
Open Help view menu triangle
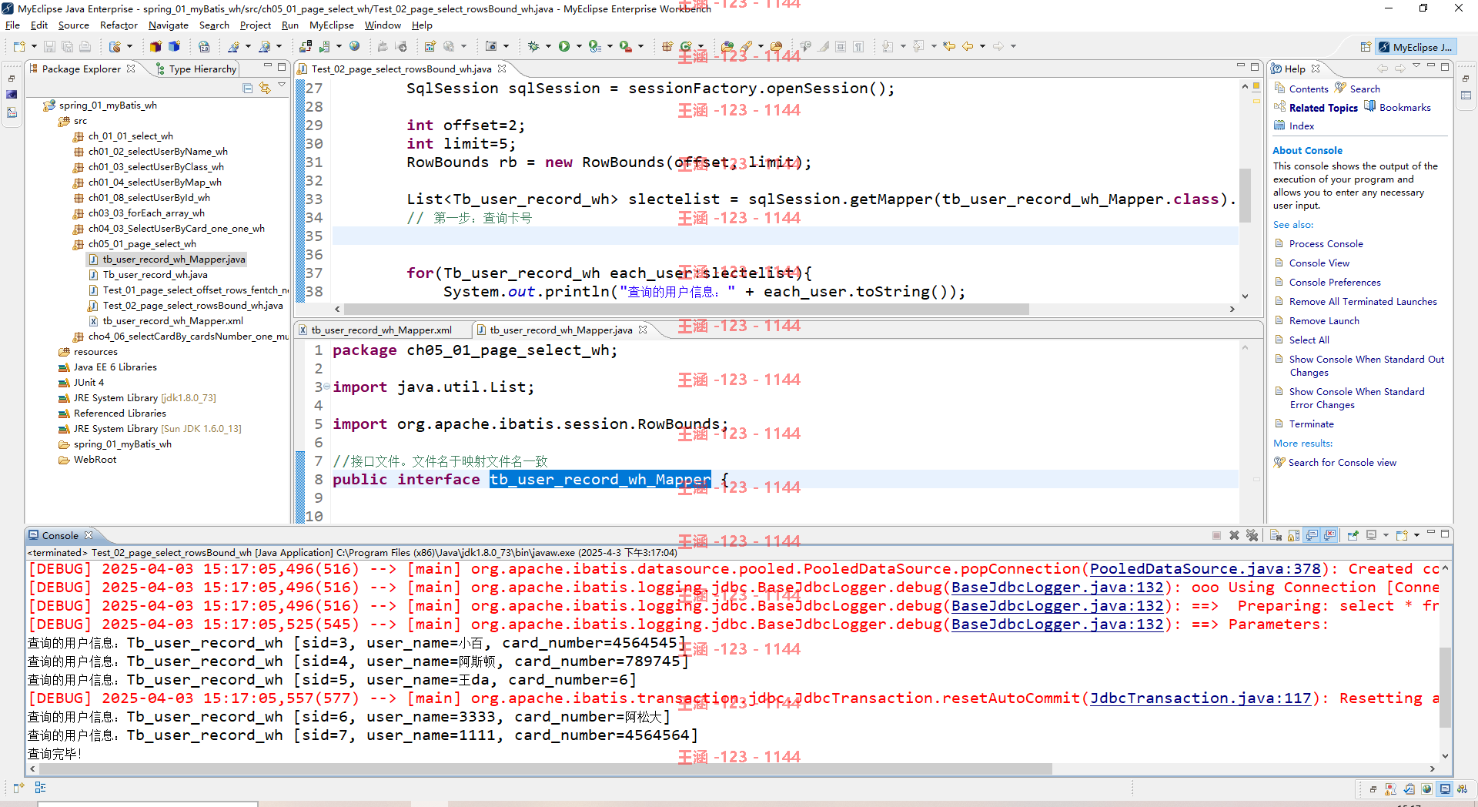tap(1416, 66)
